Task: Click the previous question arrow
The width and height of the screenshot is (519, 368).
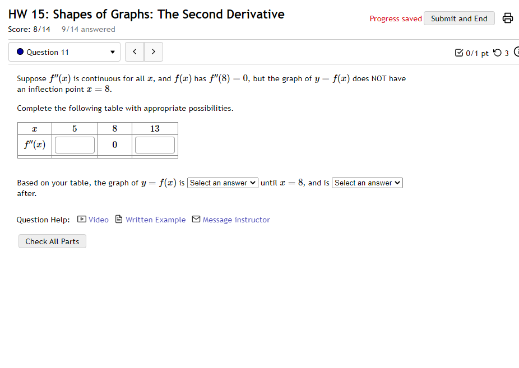Action: pos(134,52)
